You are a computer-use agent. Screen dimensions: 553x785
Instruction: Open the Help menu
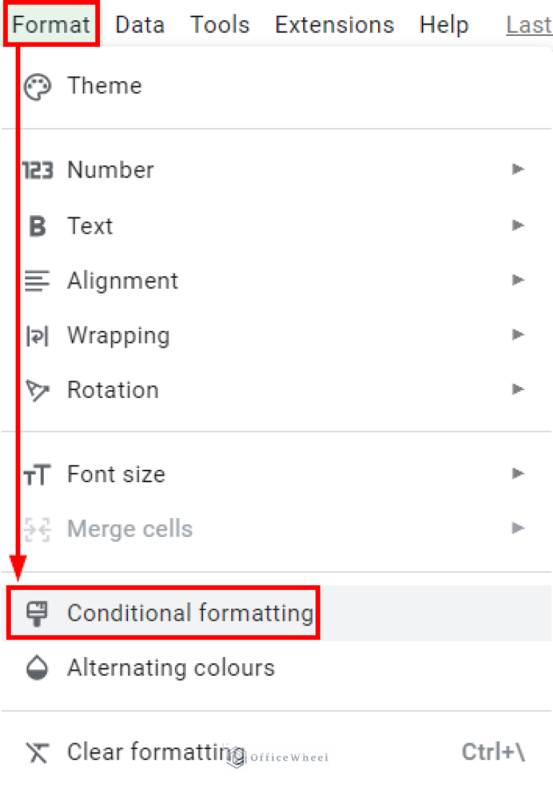444,24
